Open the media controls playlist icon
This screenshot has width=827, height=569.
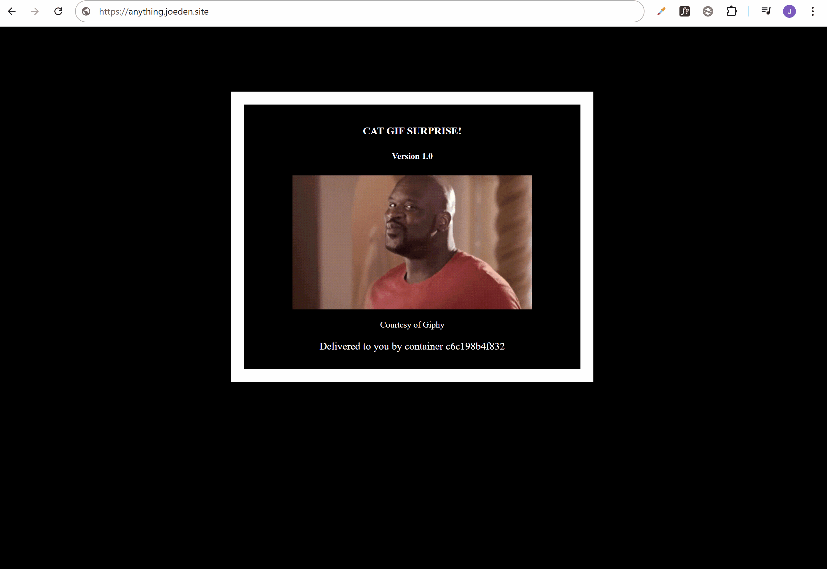click(x=766, y=11)
